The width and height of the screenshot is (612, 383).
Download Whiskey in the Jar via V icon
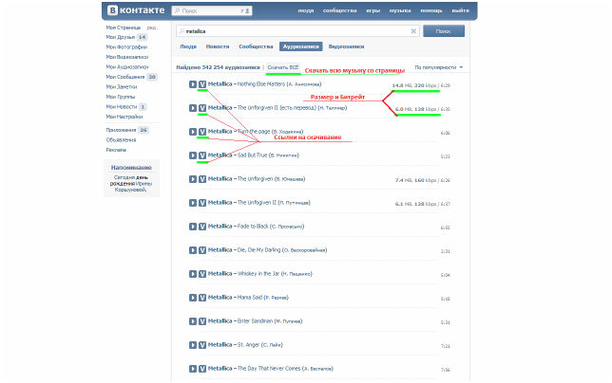coord(202,274)
